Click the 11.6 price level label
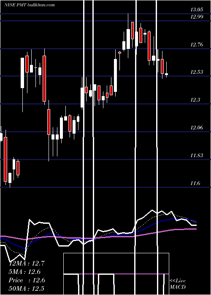This screenshot has width=211, height=295. [x=195, y=183]
